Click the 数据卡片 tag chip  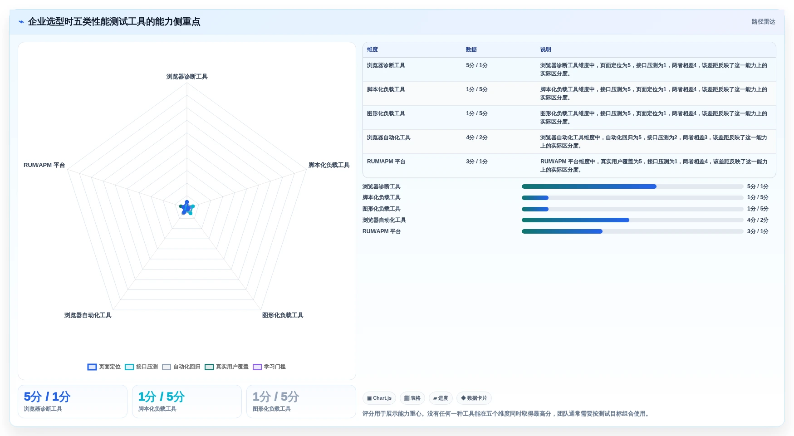point(474,398)
